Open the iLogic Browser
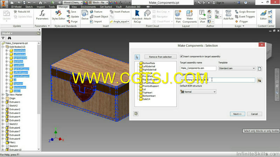The height and width of the screenshot is (157, 280). (x=245, y=12)
